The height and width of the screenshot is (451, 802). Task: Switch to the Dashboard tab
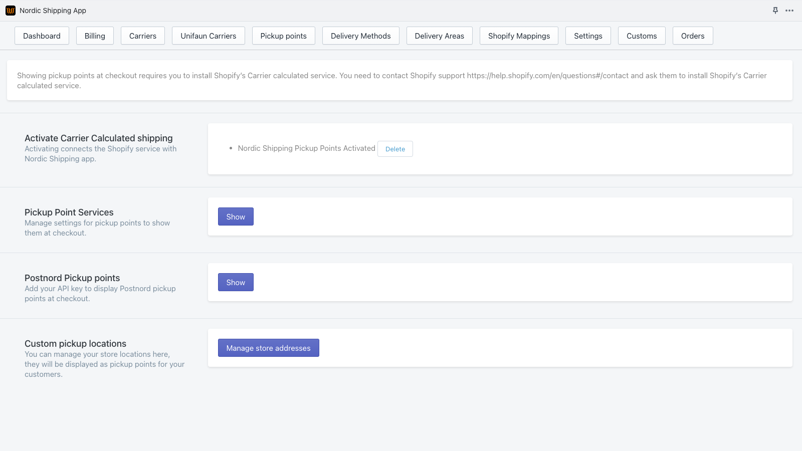(x=42, y=36)
